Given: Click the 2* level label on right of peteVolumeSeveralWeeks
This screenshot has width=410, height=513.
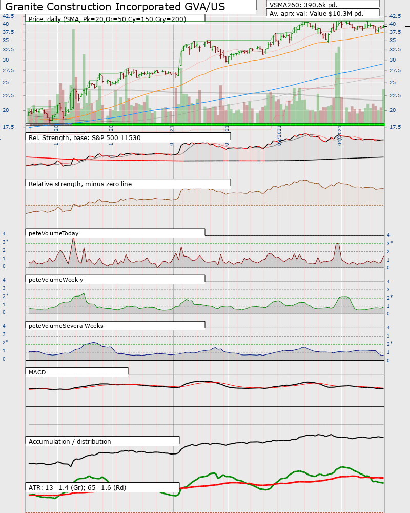Looking at the screenshot, I should pos(389,344).
